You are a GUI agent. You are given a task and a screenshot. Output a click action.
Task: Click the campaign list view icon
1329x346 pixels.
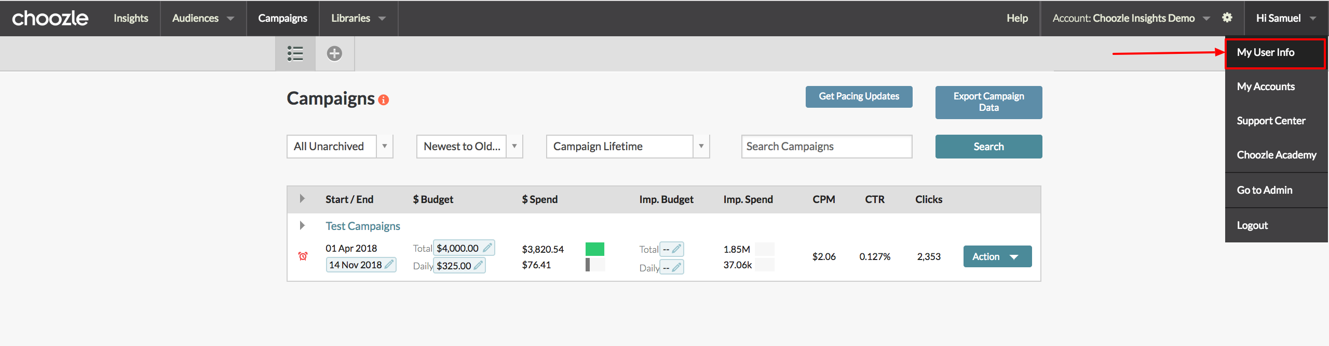tap(295, 53)
